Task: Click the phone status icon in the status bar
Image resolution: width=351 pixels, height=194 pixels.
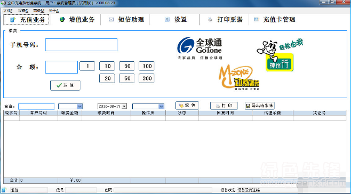Action: coord(4,190)
